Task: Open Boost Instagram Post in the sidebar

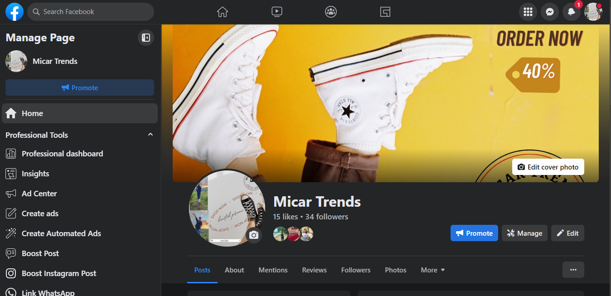Action: point(80,273)
